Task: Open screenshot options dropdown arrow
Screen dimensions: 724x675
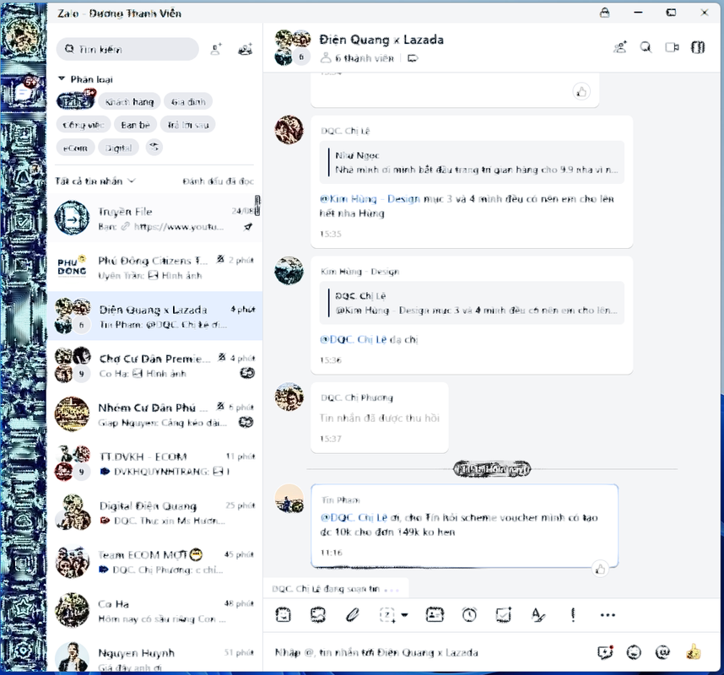Action: click(x=404, y=614)
